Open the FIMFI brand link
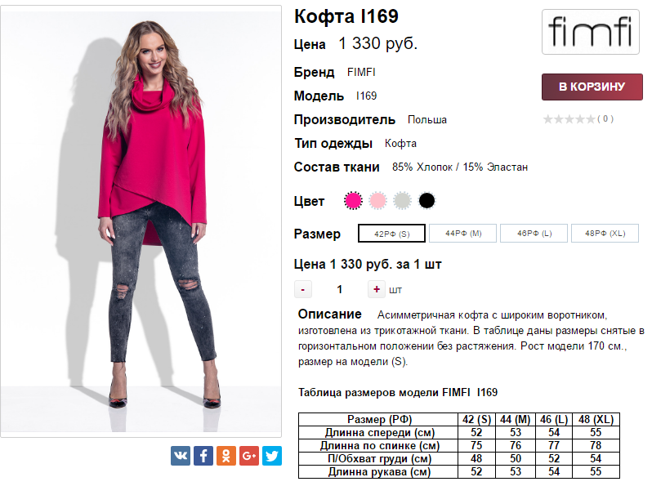 click(361, 72)
